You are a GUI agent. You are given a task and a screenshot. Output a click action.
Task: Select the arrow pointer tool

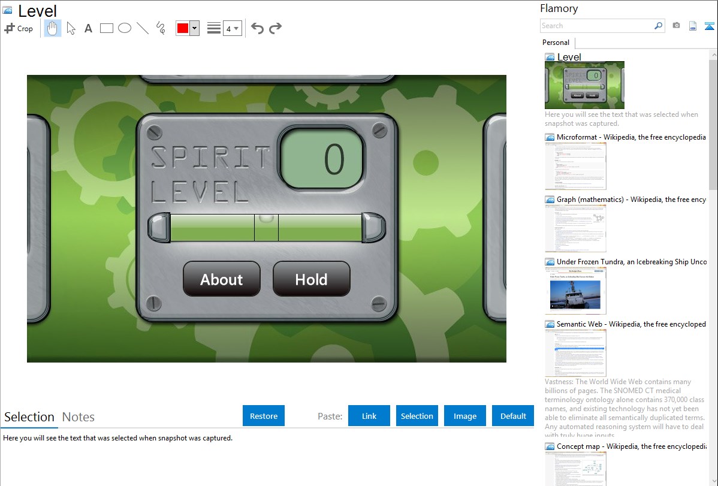click(x=71, y=28)
